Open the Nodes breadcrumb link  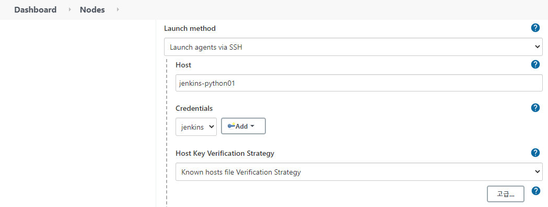[92, 10]
